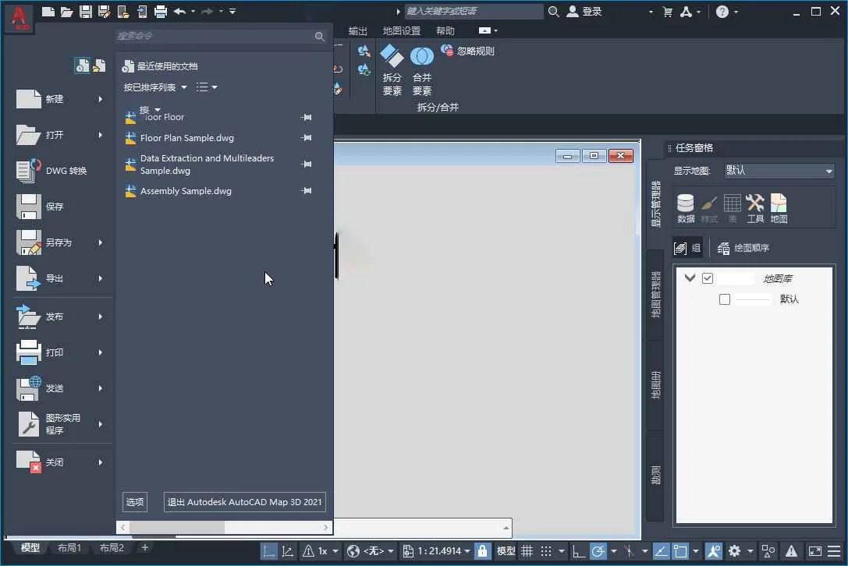This screenshot has width=848, height=566.
Task: Toggle the viewport scale lock icon
Action: click(482, 551)
